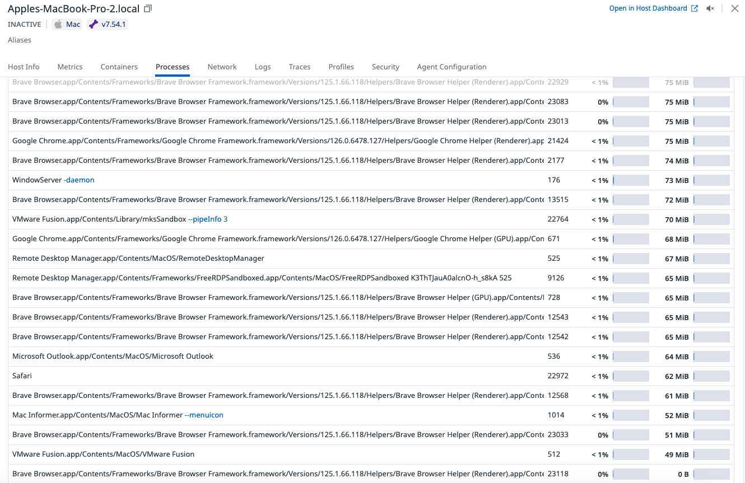
Task: Select the Mac Informer --menuicon process
Action: click(x=371, y=415)
